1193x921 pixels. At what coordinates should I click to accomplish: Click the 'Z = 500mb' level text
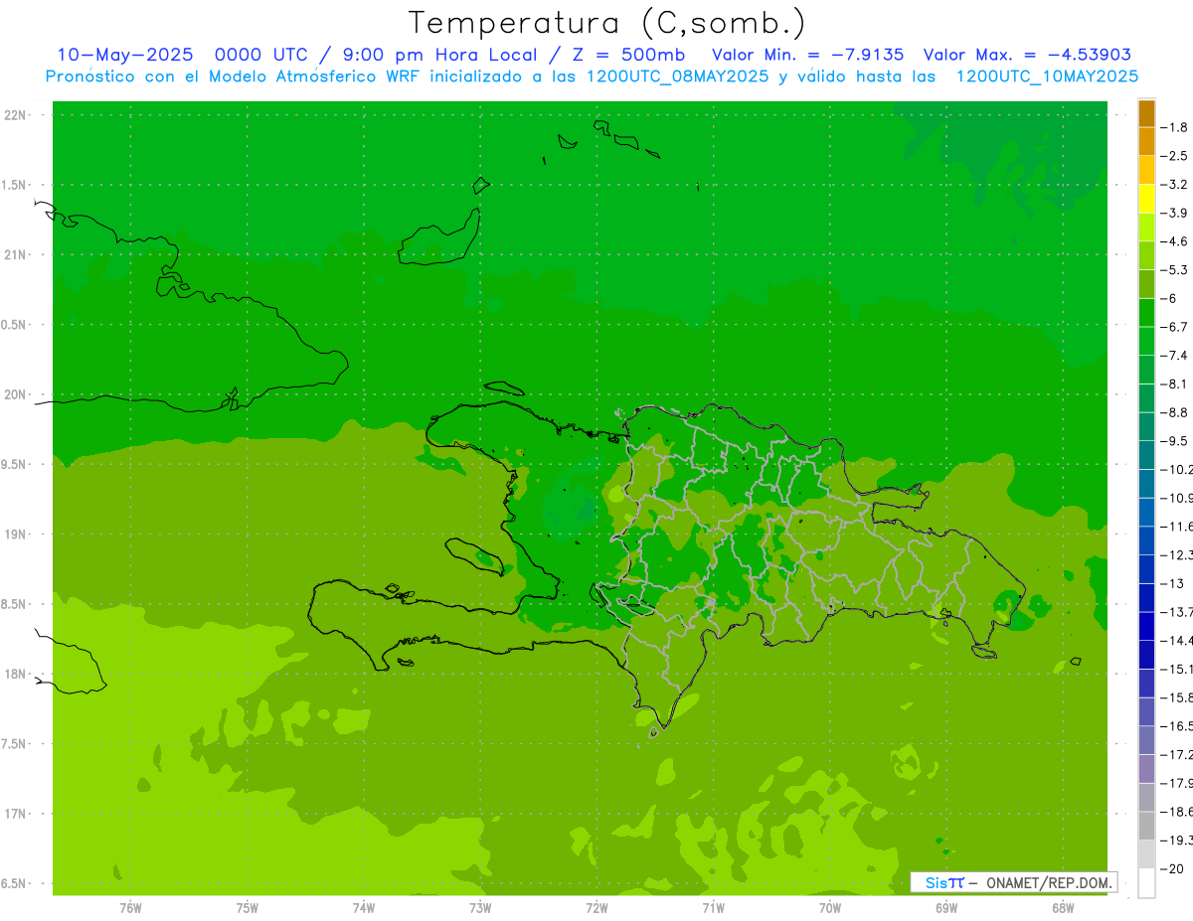click(628, 55)
